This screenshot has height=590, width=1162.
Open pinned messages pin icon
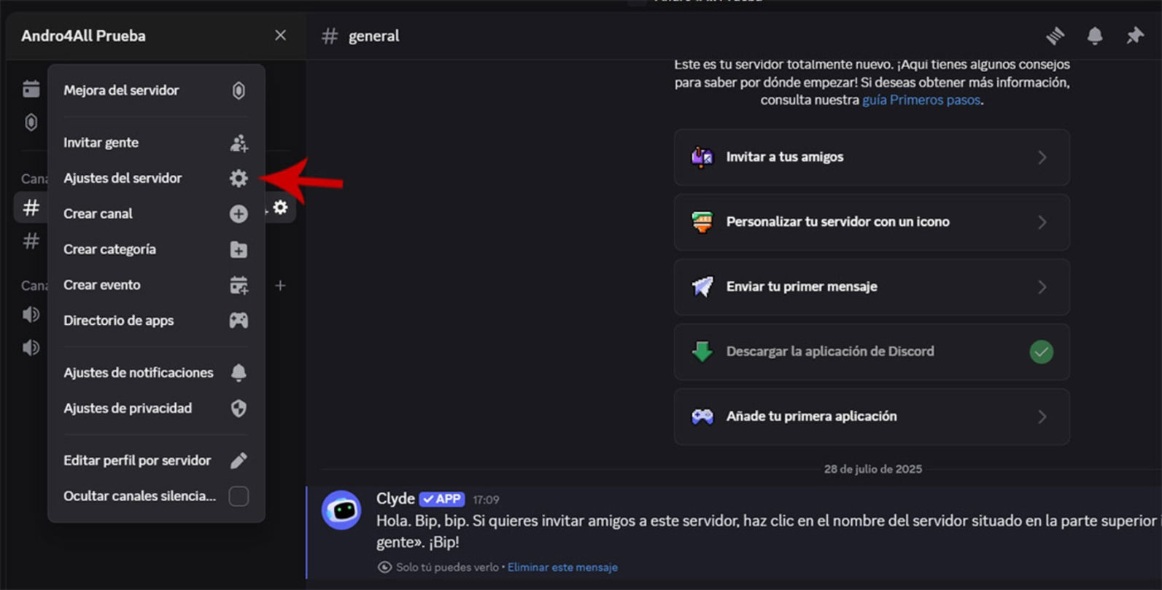[x=1134, y=36]
